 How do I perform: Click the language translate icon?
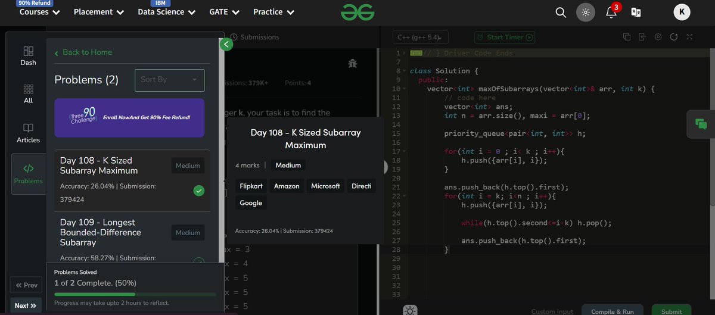(636, 12)
